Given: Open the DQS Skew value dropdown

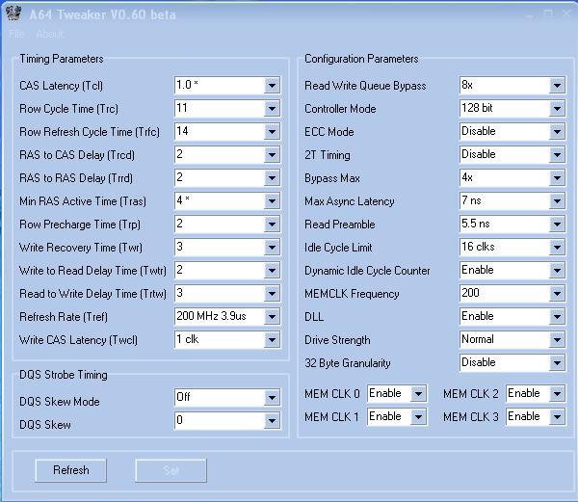Looking at the screenshot, I should (272, 420).
